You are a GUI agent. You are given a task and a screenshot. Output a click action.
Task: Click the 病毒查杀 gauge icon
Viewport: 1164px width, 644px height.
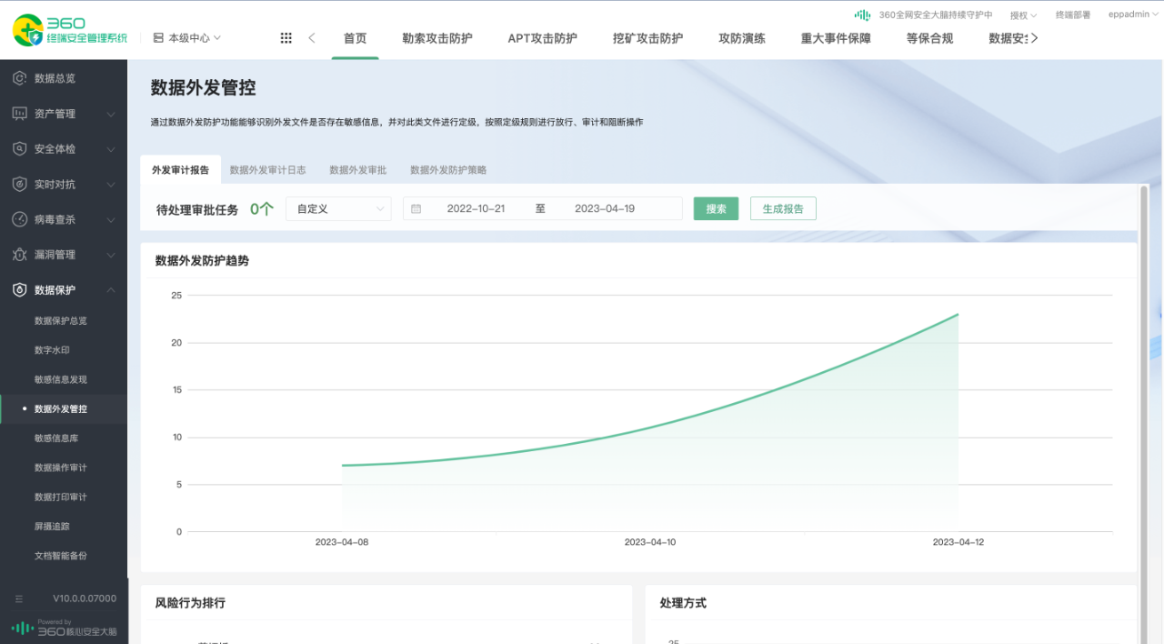pos(19,220)
